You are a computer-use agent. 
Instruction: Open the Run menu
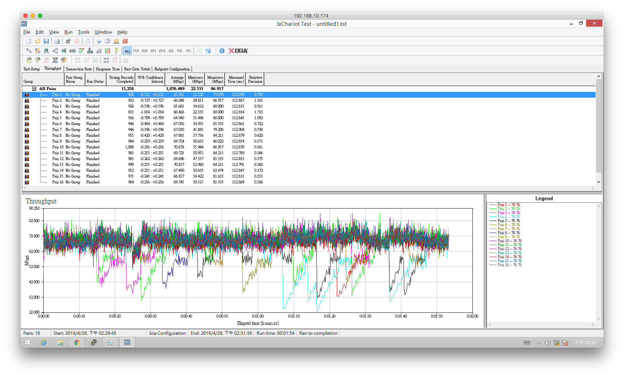click(69, 32)
